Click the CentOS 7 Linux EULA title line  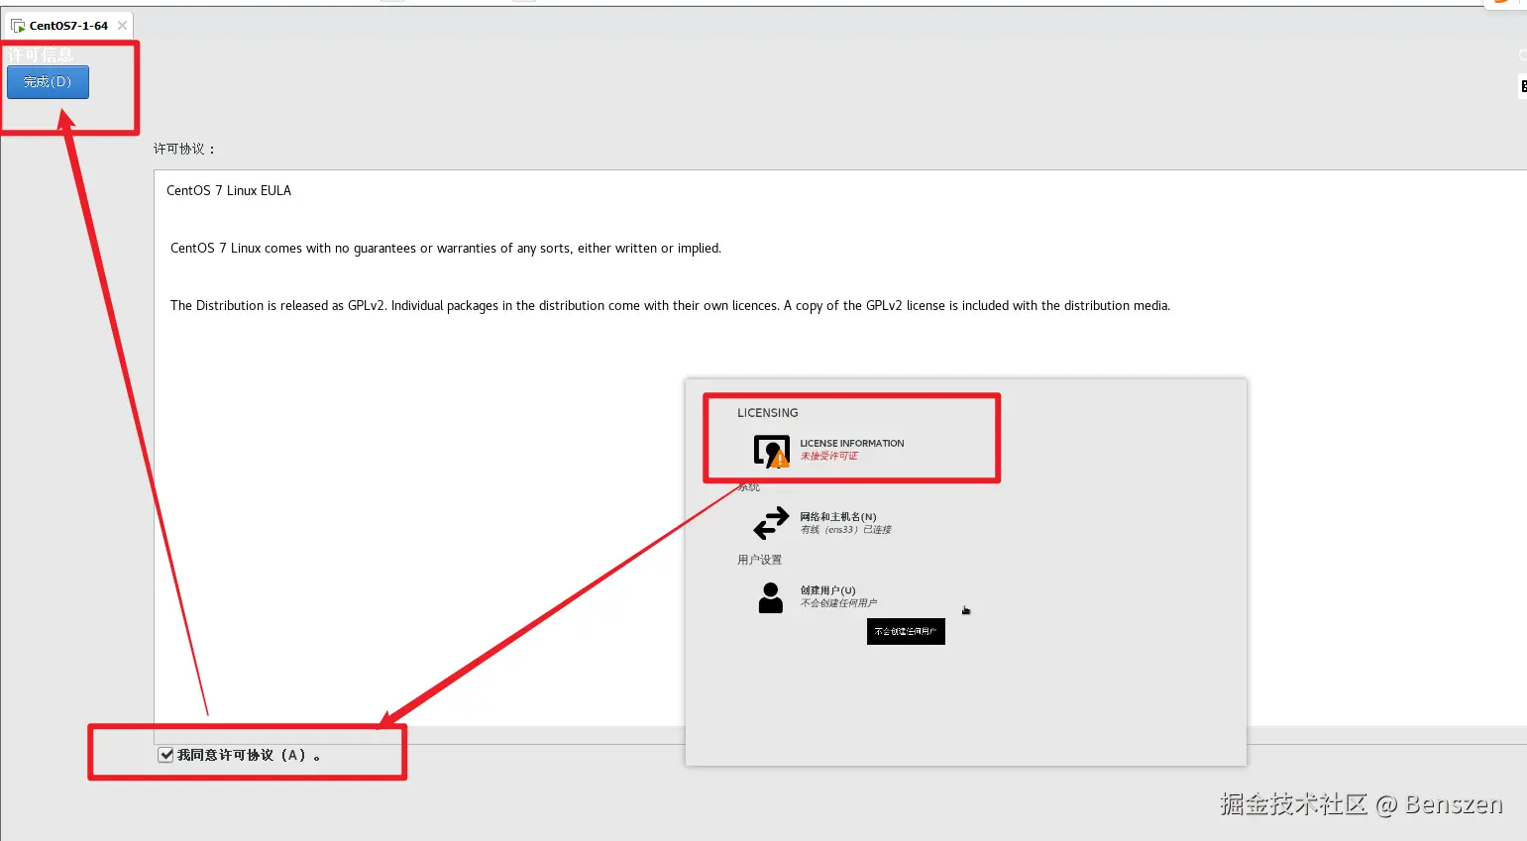click(229, 190)
